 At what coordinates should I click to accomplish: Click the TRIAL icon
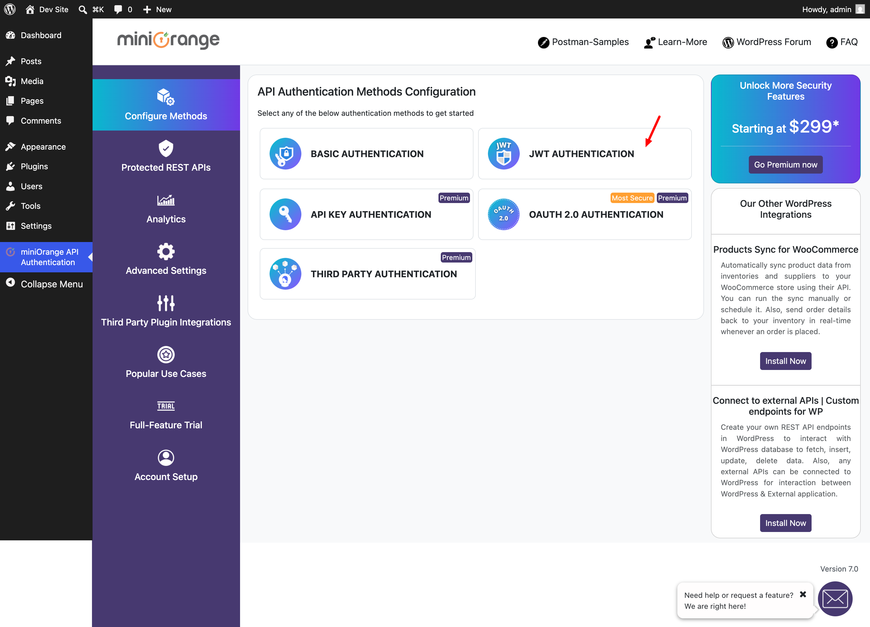click(166, 406)
